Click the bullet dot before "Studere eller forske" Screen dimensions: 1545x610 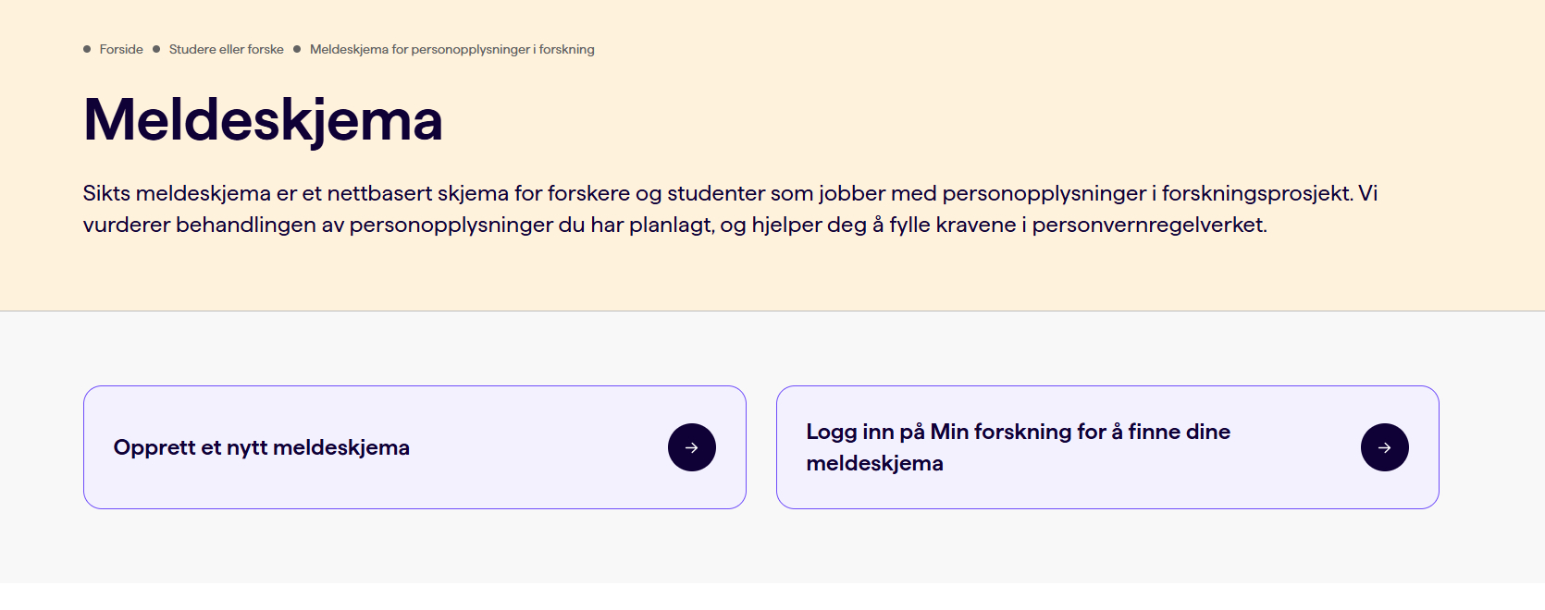156,49
